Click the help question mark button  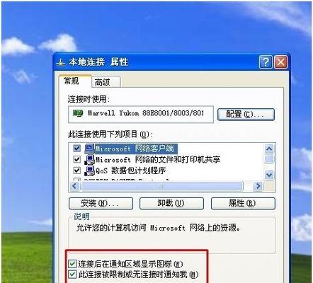[x=266, y=62]
